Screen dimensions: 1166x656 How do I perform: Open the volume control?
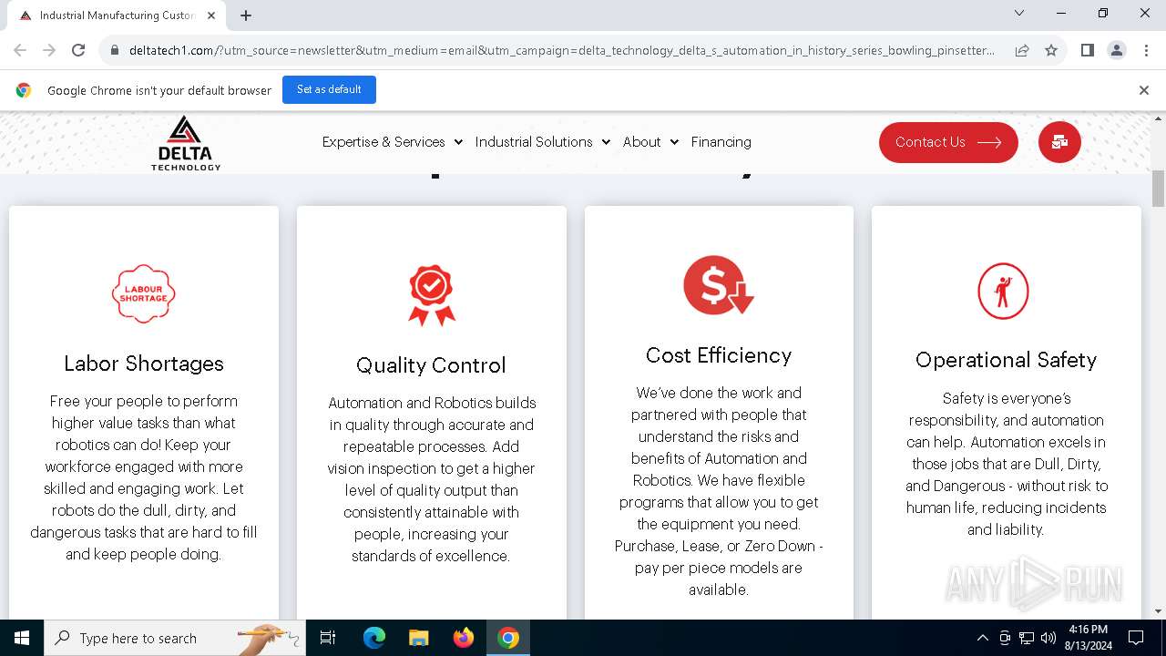click(x=1048, y=638)
